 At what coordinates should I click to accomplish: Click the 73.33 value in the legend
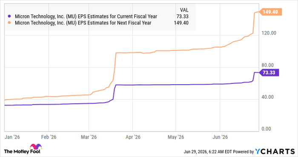183,17
